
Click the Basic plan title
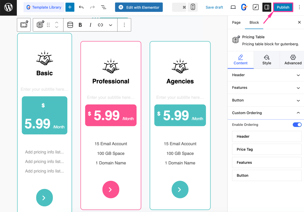click(45, 73)
